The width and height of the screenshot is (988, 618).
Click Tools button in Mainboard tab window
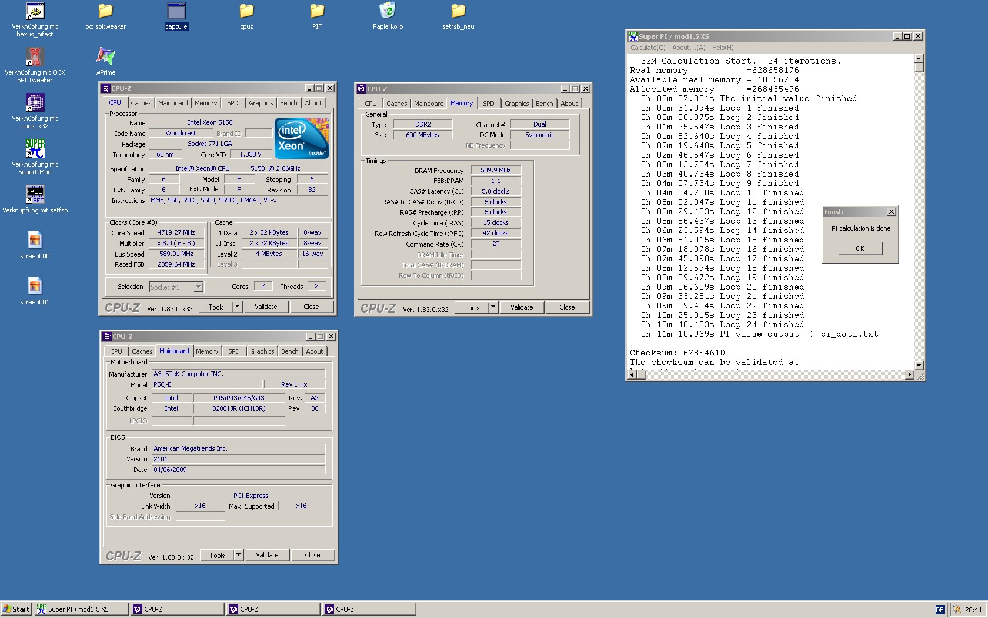[217, 555]
